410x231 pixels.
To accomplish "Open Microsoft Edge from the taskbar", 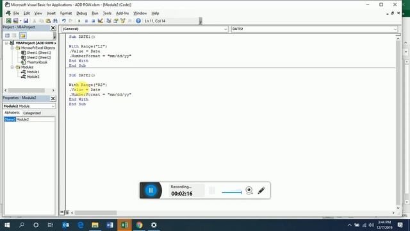I will point(80,225).
